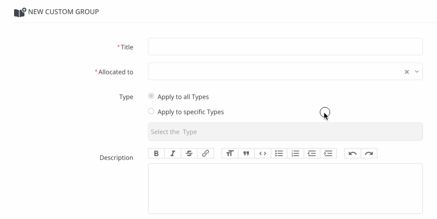Create a bulleted list
This screenshot has width=437, height=219.
pos(279,153)
